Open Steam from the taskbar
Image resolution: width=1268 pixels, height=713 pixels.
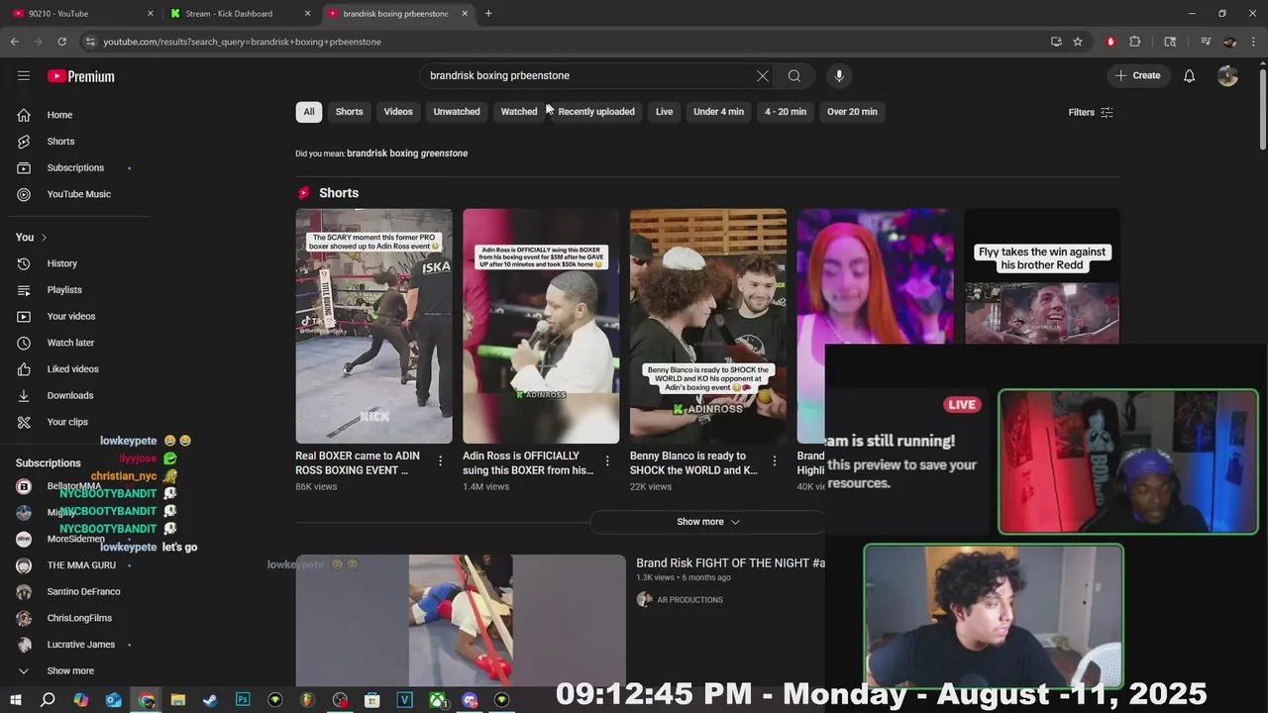[x=210, y=700]
